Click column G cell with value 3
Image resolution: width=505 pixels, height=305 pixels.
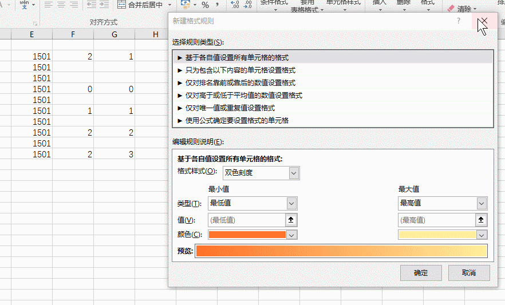click(115, 155)
